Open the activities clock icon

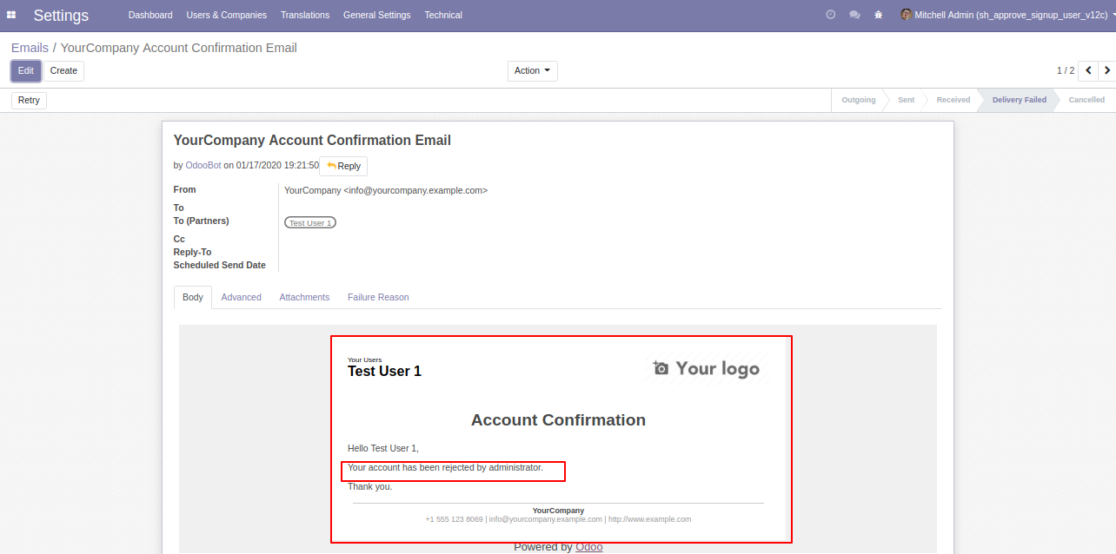pyautogui.click(x=830, y=15)
